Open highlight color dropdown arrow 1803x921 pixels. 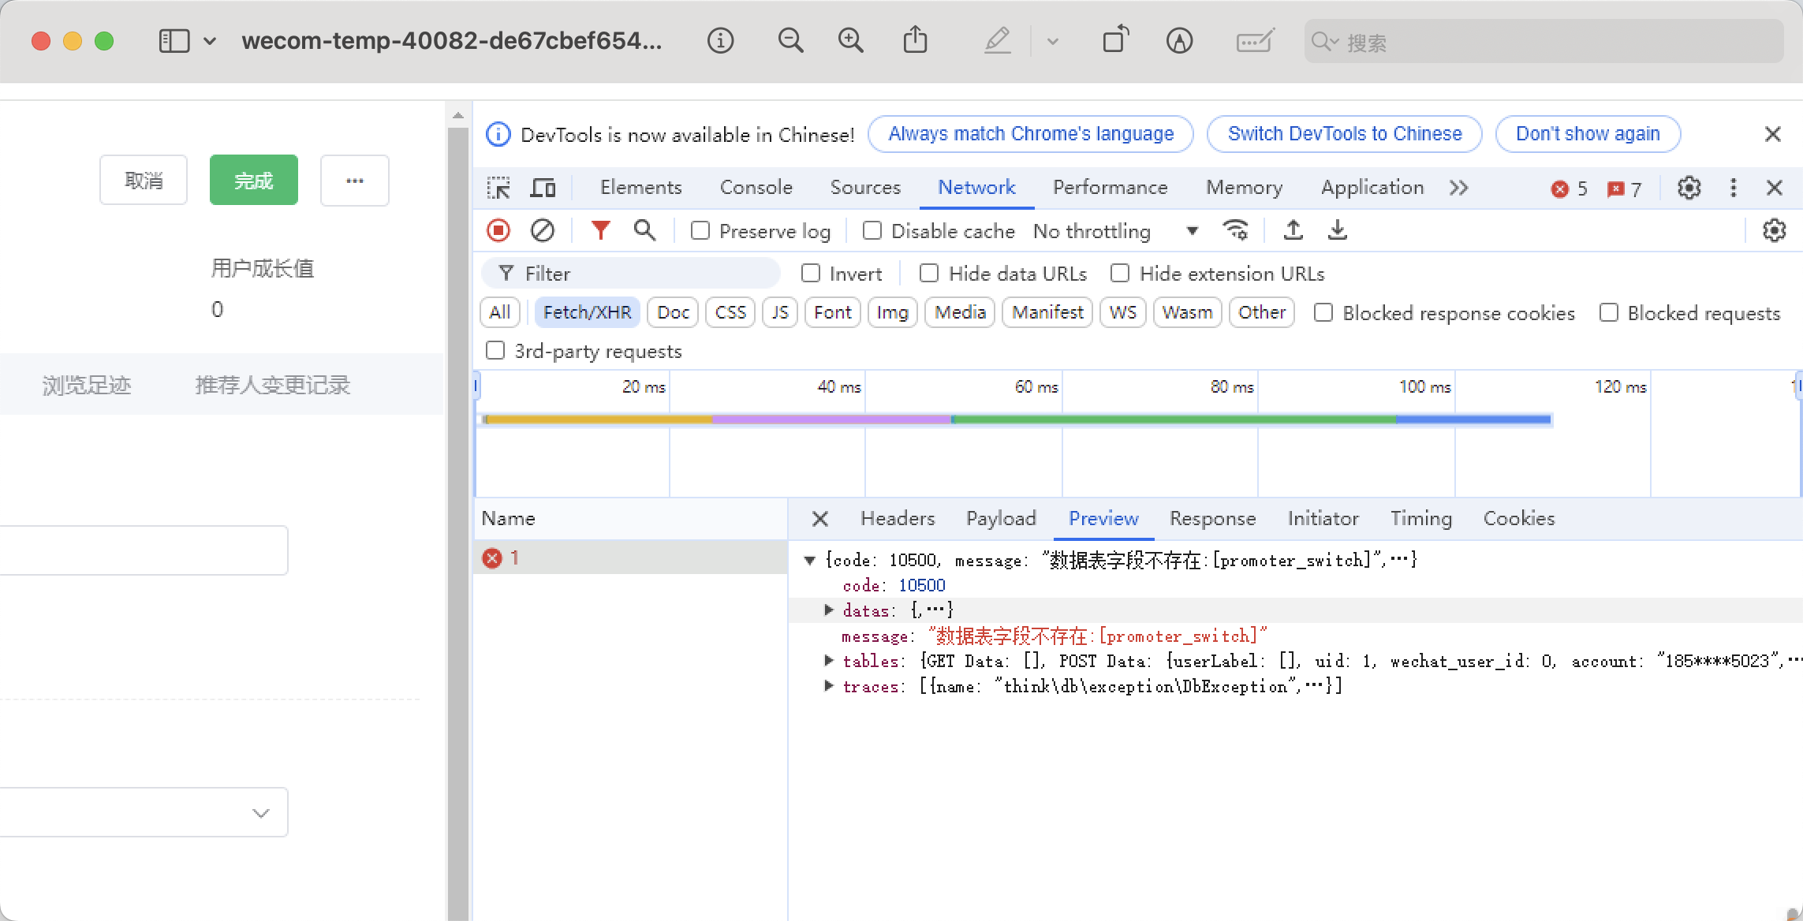click(x=1052, y=42)
